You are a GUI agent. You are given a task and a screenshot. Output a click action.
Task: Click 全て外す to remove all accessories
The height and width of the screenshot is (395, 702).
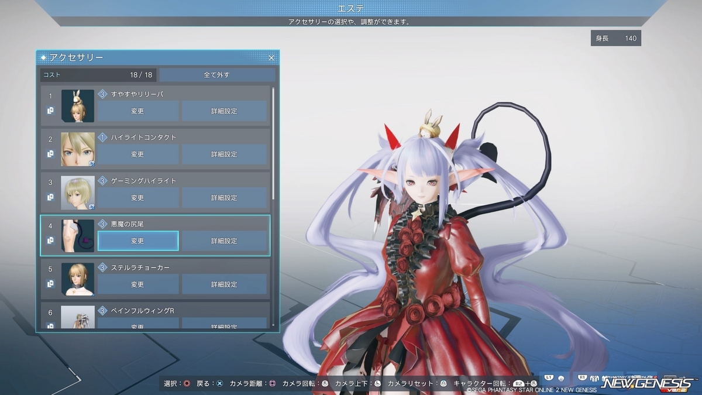[x=217, y=75]
